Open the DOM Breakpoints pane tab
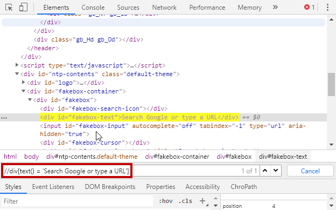Screen dimensions: 336x210 pos(110,187)
